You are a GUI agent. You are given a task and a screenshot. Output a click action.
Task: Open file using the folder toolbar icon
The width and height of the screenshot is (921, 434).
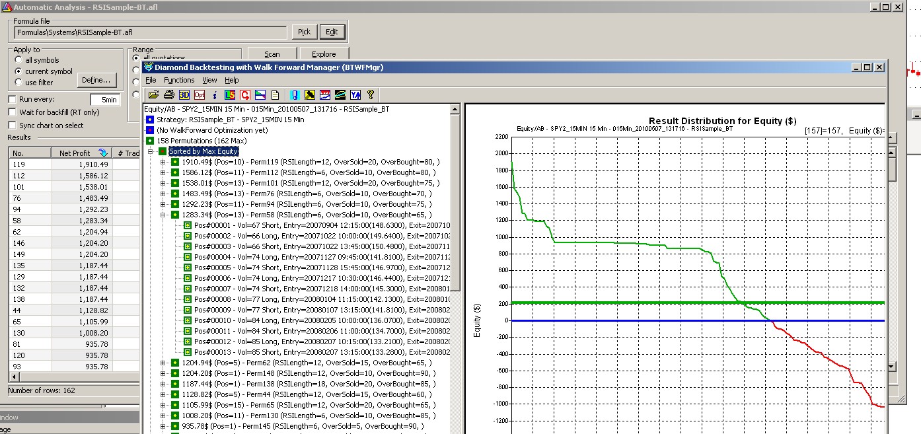pos(153,95)
